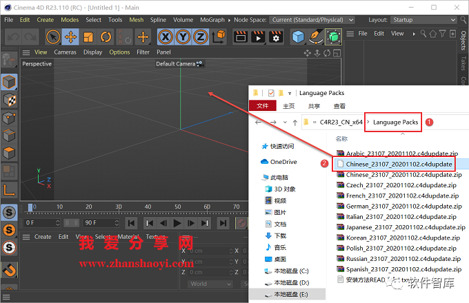Click the Undo arrow
Image resolution: width=469 pixels, height=303 pixels.
[x=13, y=37]
